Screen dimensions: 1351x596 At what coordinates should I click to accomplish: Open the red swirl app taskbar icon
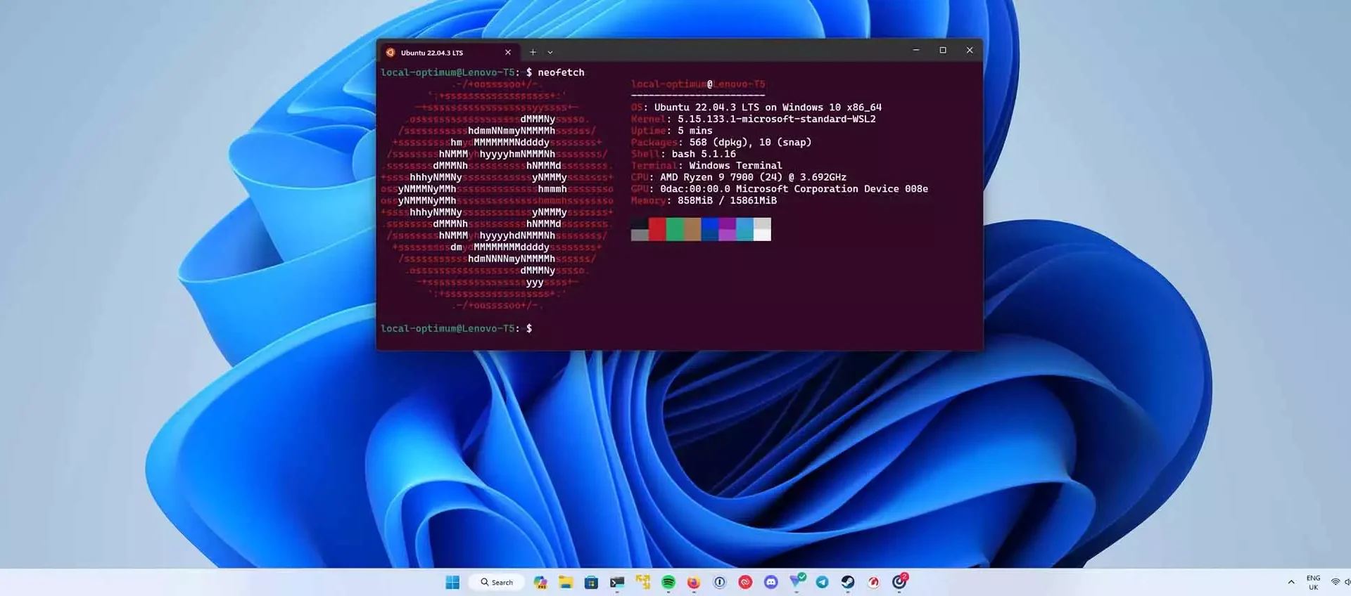pyautogui.click(x=873, y=582)
